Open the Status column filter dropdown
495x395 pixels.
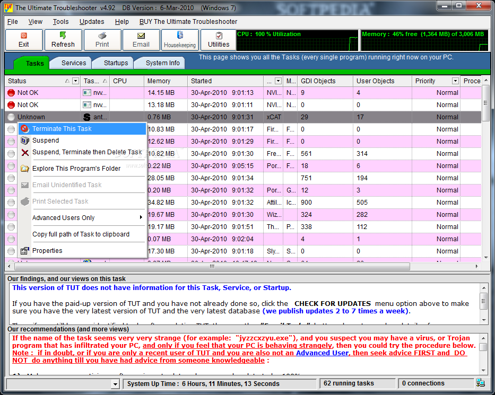point(75,81)
